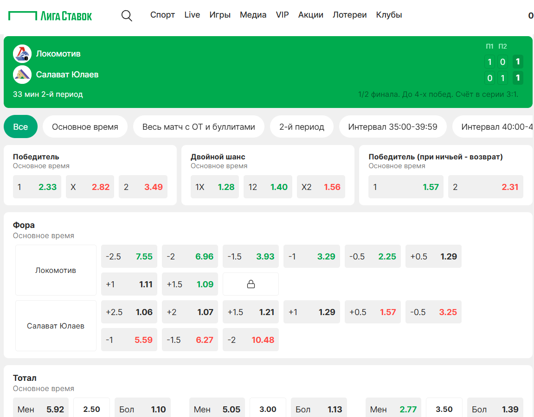Open the Спорт menu item
Viewport: 534px width, 417px height.
tap(162, 15)
